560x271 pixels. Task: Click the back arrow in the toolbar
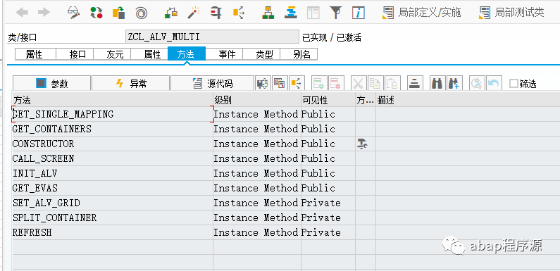coord(22,13)
